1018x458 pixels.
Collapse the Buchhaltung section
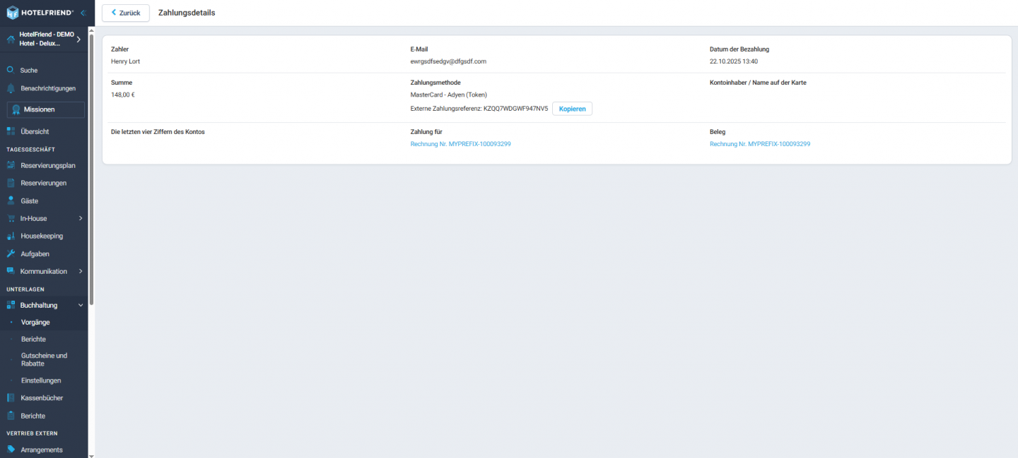click(x=80, y=305)
